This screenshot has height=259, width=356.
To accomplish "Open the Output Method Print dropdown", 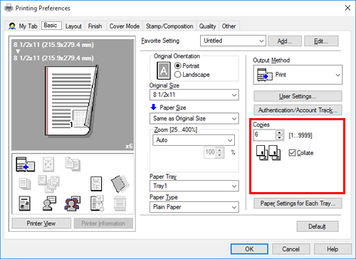I will click(x=298, y=75).
